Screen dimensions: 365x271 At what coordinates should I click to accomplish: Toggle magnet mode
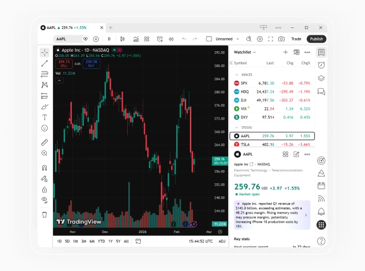pos(44,168)
